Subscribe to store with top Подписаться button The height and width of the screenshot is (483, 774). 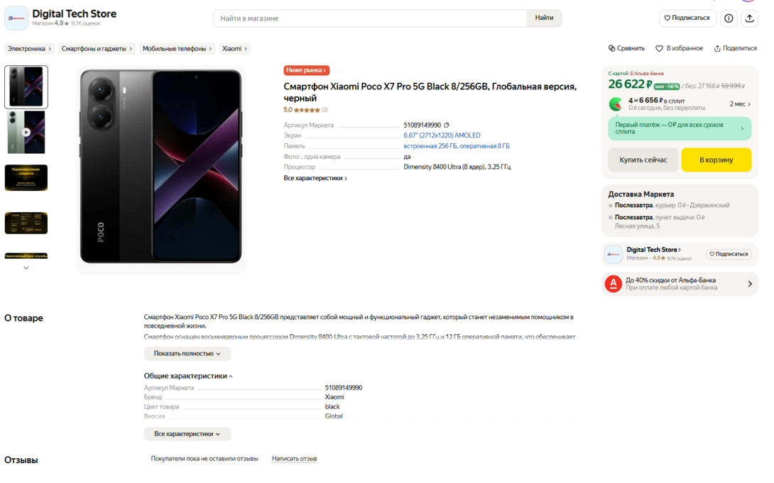tap(687, 18)
